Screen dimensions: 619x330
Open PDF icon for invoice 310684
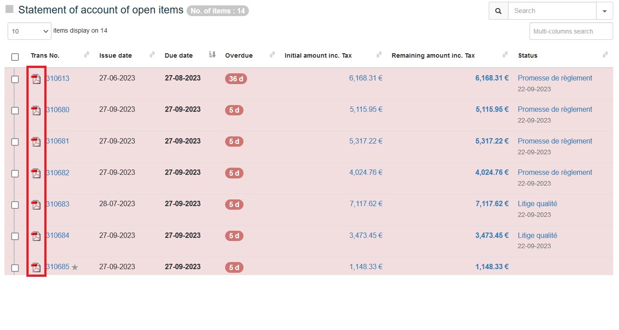(36, 236)
